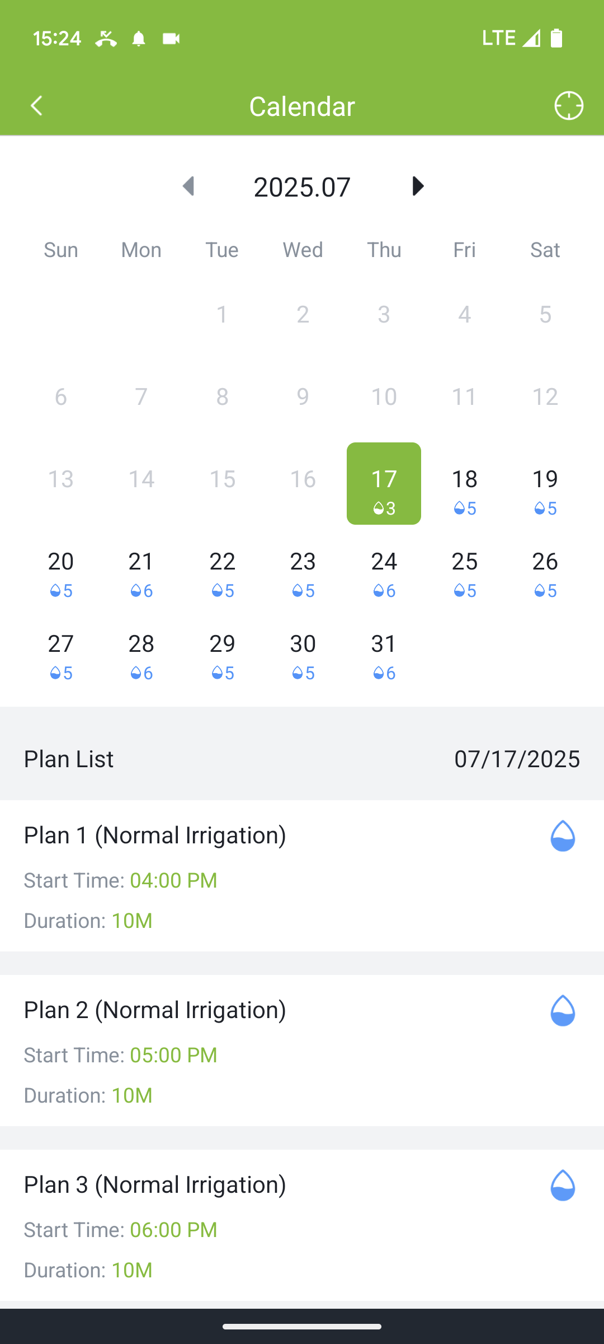The width and height of the screenshot is (604, 1344).
Task: Tap notification bell in status bar
Action: click(139, 39)
